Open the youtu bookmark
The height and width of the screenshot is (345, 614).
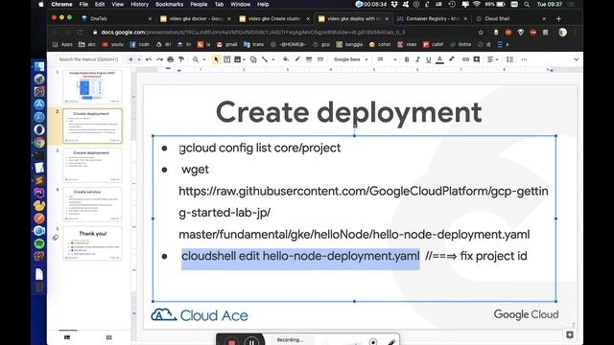[113, 45]
